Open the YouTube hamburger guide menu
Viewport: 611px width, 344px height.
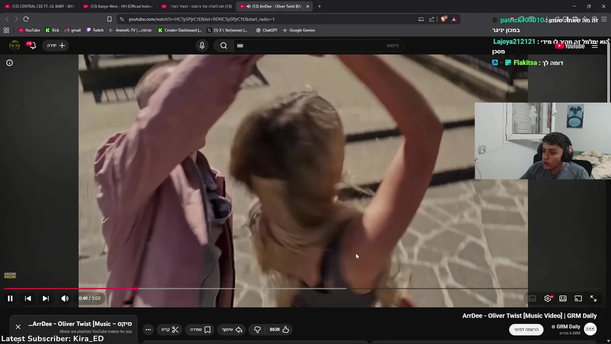click(x=595, y=46)
